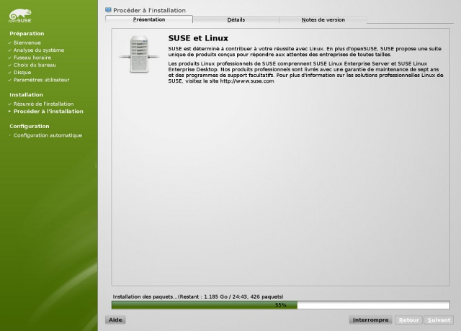Open the Notes de version tab
Image resolution: width=461 pixels, height=331 pixels.
pos(323,19)
